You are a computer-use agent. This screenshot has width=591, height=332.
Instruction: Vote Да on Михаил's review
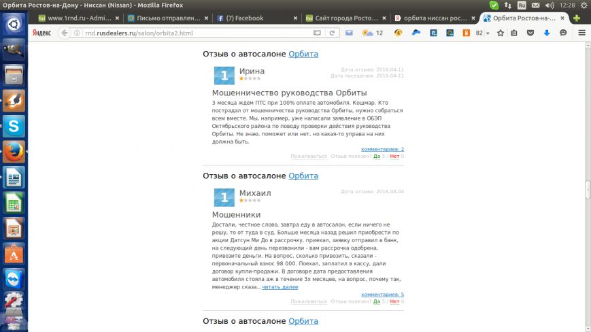(x=377, y=301)
